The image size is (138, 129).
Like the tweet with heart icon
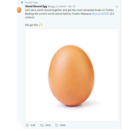click(57, 125)
